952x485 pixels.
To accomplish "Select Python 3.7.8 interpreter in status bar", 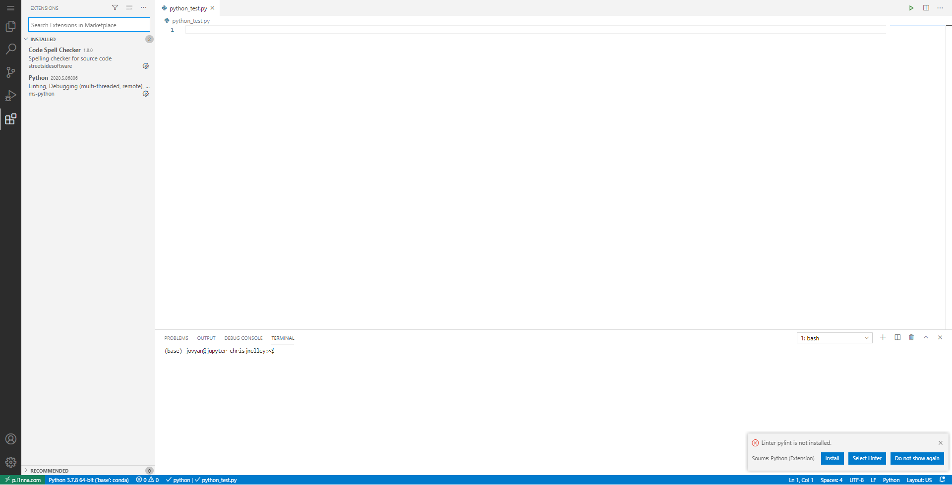I will point(89,480).
